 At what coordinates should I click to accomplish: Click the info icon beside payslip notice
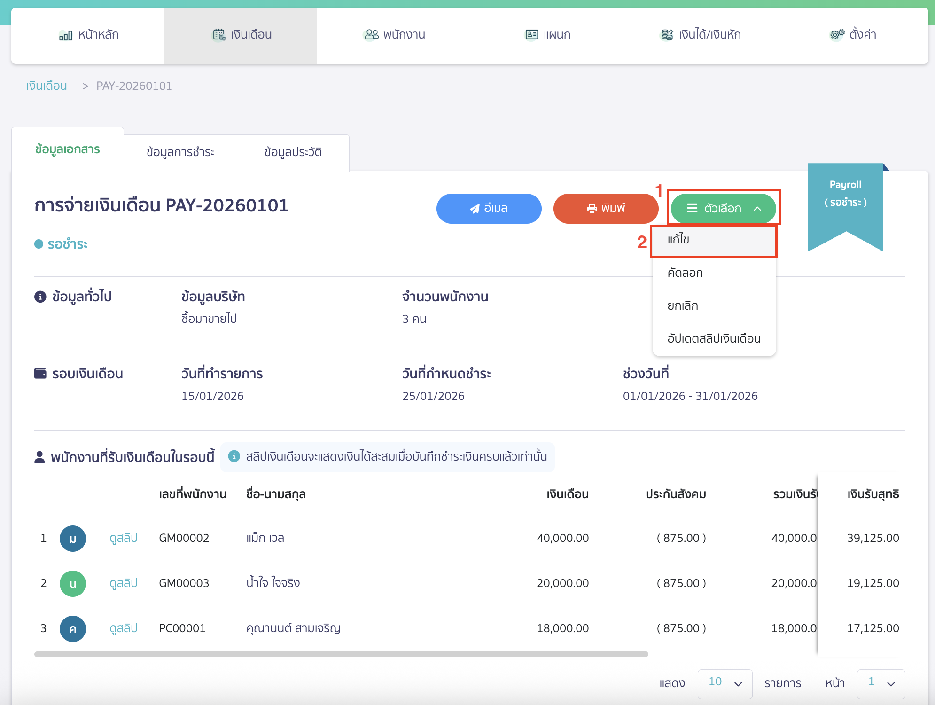234,456
